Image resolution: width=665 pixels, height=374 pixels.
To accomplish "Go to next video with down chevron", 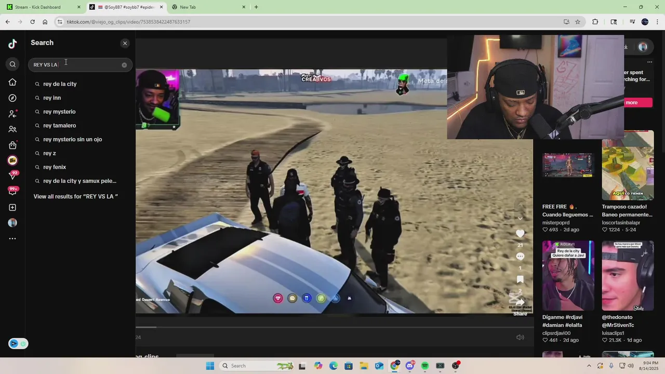I will (x=520, y=218).
